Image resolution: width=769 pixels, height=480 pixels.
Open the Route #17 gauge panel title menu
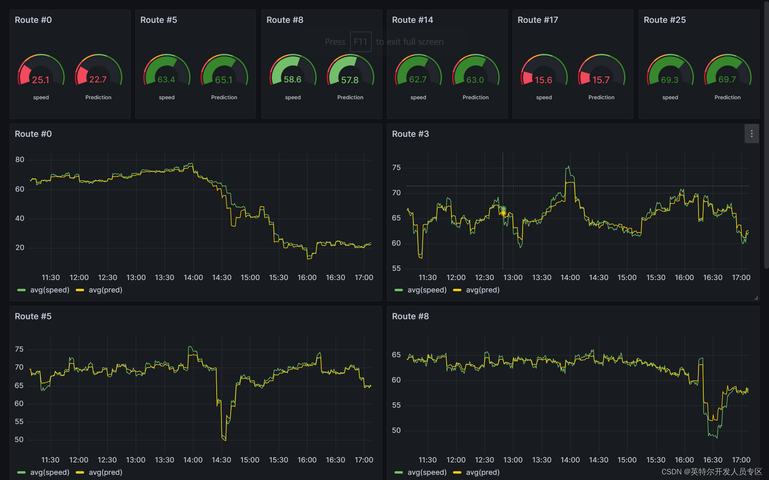tap(537, 20)
